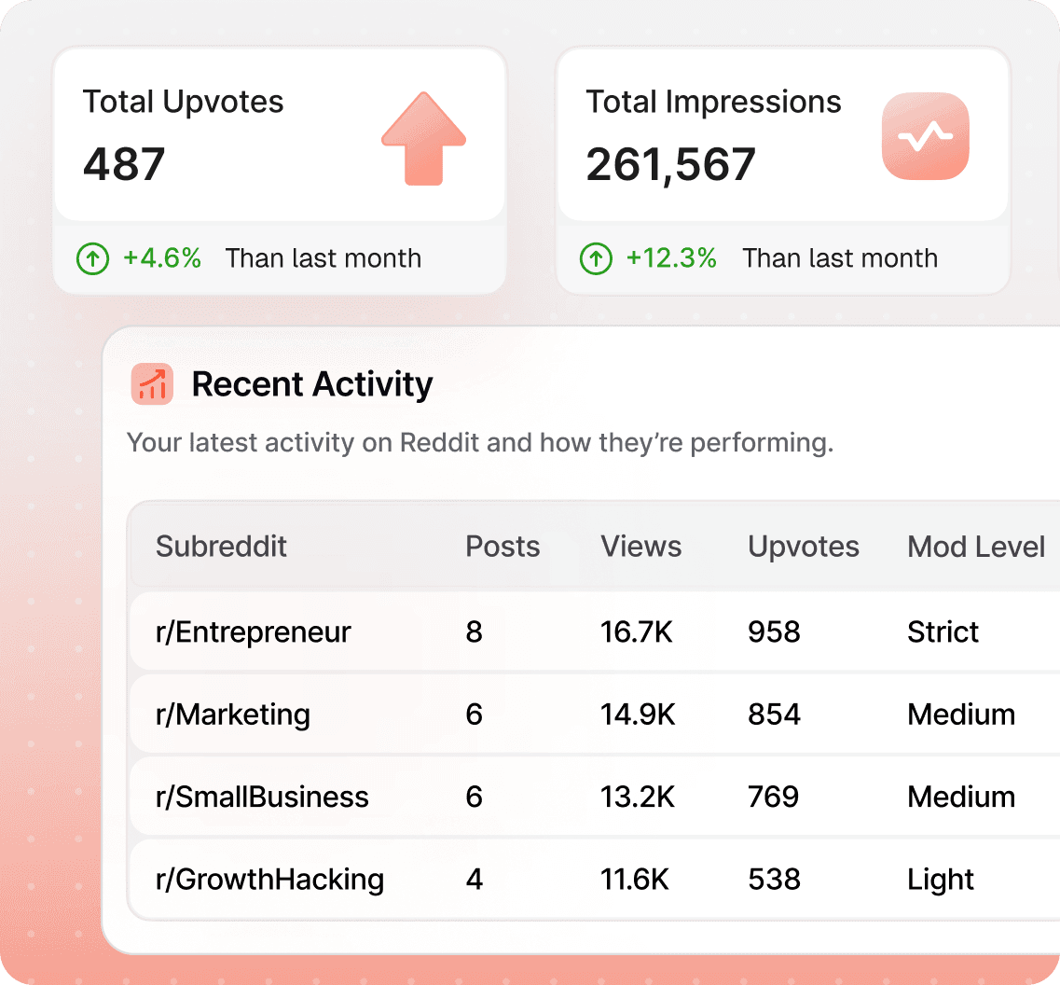Click the Mod Level column header
Screen dimensions: 1060x985
(975, 547)
